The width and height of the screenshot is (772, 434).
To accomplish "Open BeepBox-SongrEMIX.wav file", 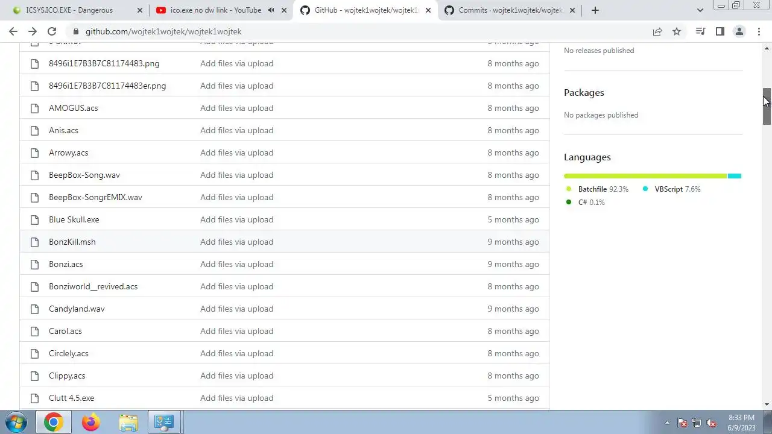I will (x=95, y=197).
